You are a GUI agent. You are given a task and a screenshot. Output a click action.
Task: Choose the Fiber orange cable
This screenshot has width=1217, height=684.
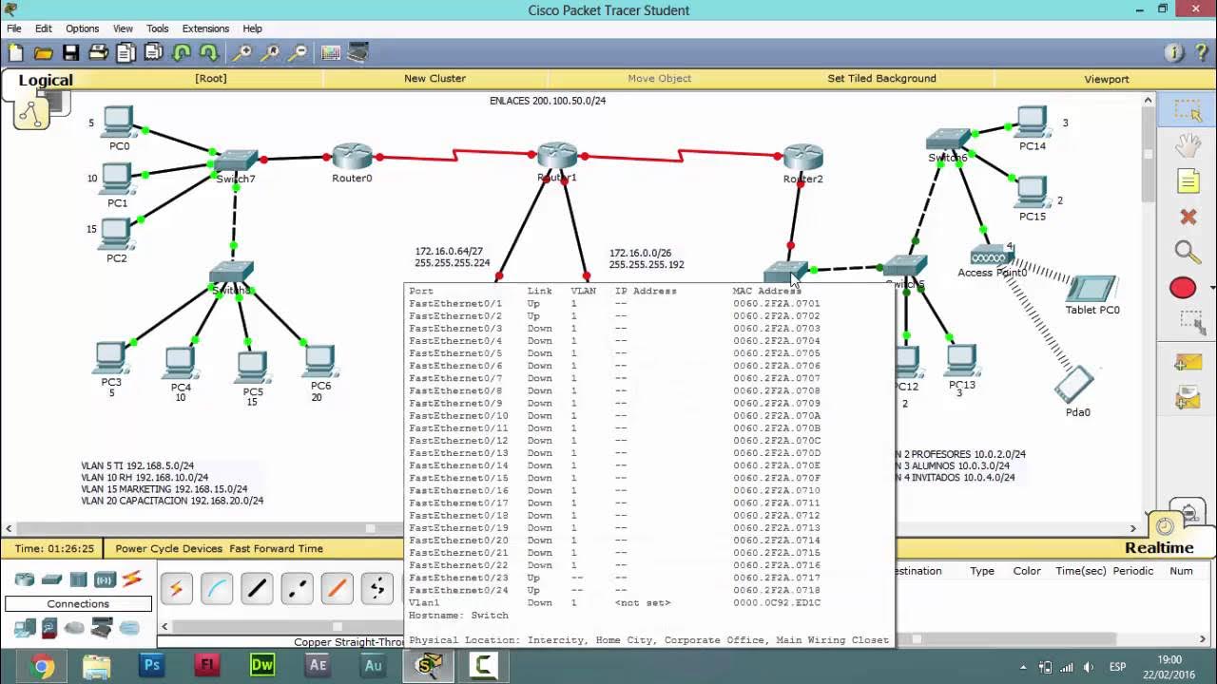coord(337,589)
